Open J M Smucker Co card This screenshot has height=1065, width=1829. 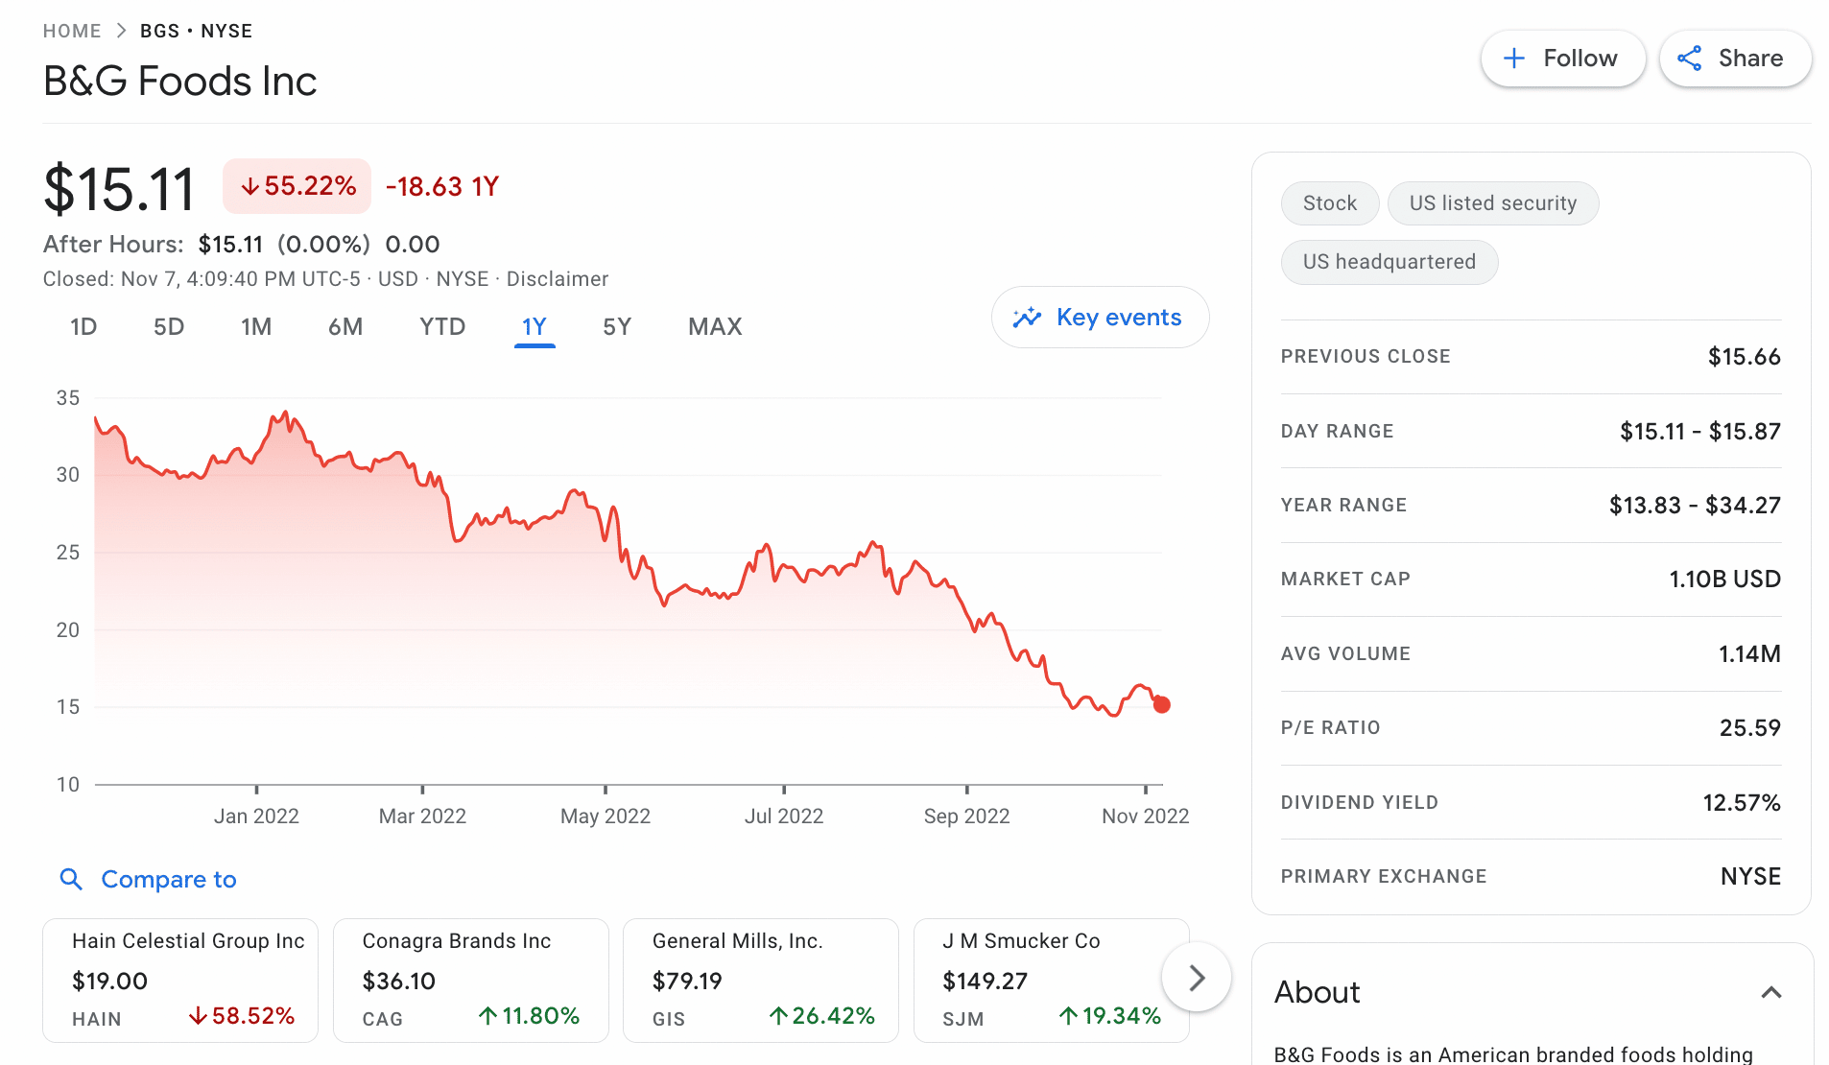coord(1052,980)
